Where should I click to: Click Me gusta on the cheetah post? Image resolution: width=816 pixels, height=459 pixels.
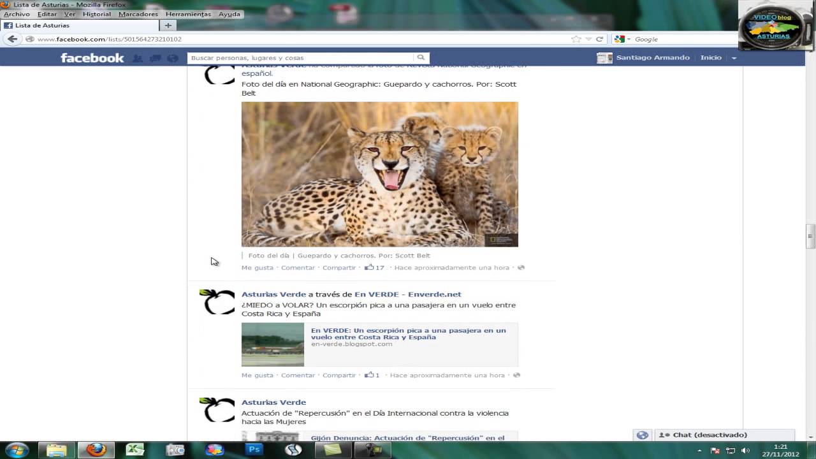258,268
